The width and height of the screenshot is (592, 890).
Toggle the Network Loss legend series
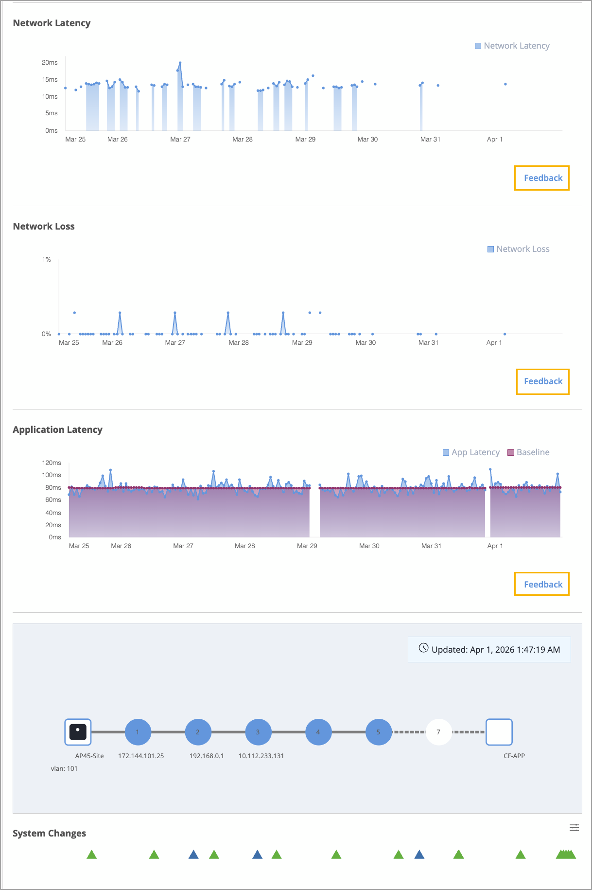518,249
